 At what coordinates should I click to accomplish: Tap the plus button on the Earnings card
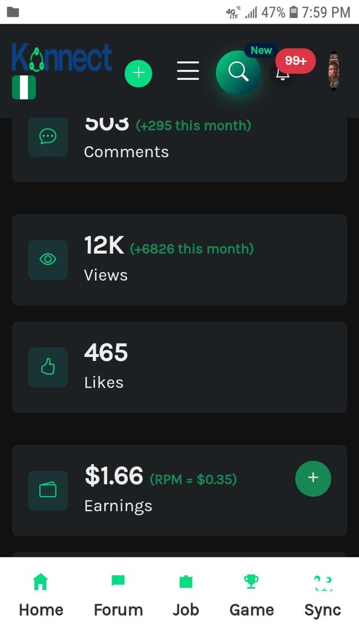click(313, 479)
